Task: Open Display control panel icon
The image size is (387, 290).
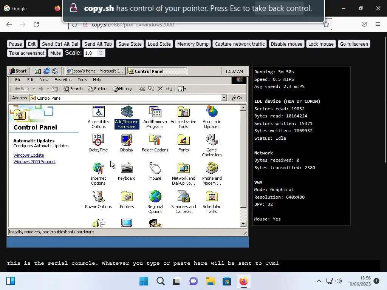Action: (127, 143)
